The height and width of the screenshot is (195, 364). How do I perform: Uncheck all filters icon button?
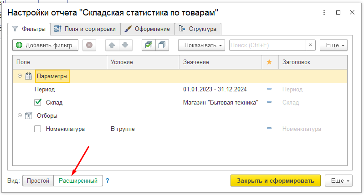[162, 45]
